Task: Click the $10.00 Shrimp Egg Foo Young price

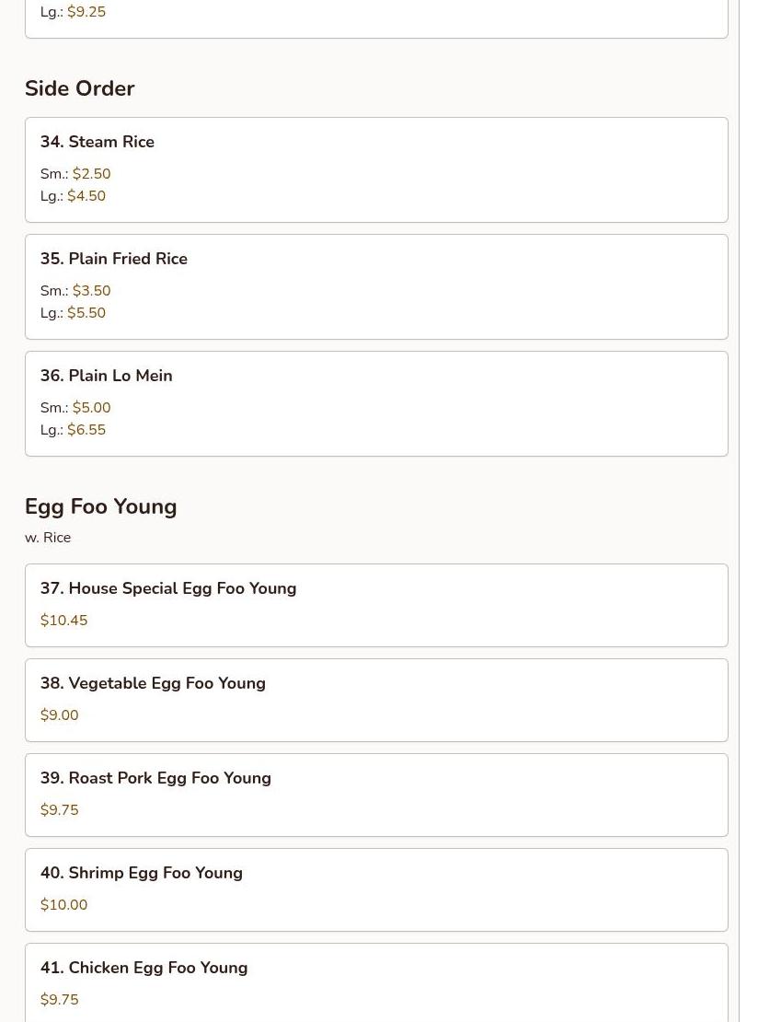Action: point(63,905)
